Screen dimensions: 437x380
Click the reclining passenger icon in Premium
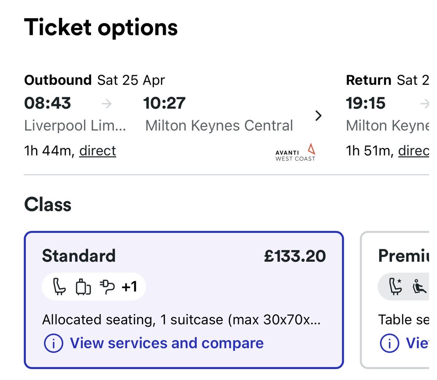(419, 287)
